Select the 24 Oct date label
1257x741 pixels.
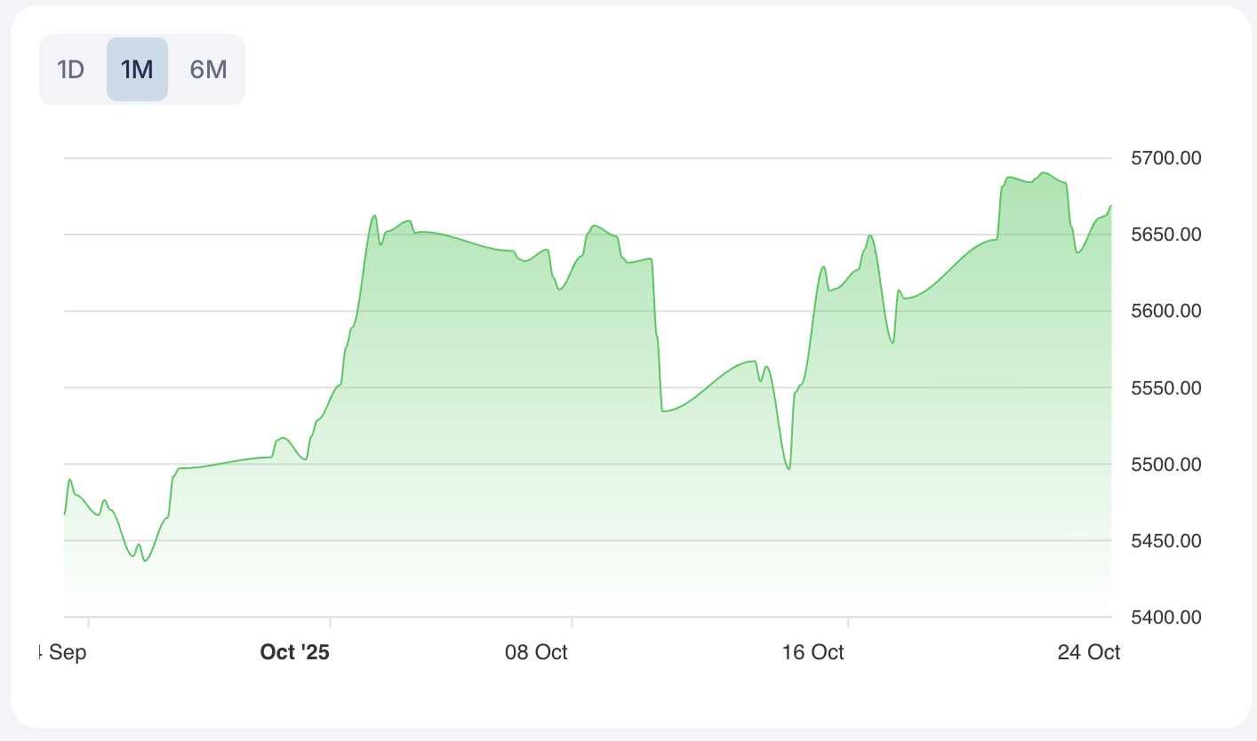(1088, 652)
